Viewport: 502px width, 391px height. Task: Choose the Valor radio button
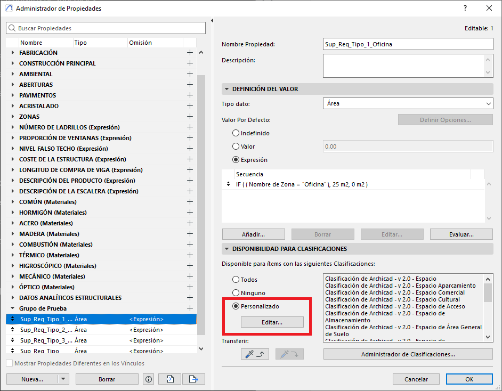pyautogui.click(x=236, y=146)
